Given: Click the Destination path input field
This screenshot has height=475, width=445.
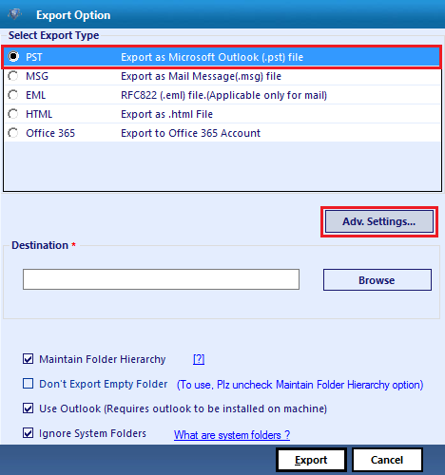Looking at the screenshot, I should click(x=161, y=279).
